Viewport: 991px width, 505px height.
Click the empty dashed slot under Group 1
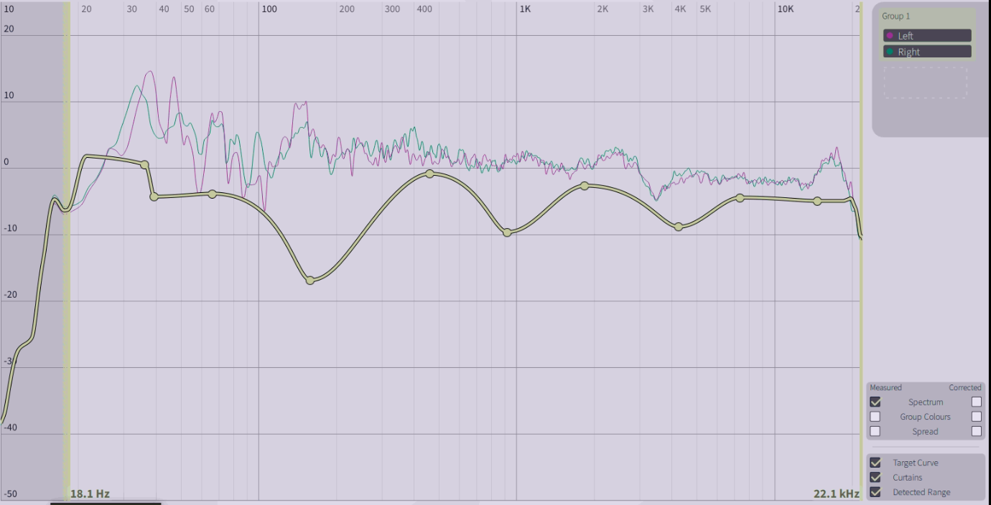925,83
